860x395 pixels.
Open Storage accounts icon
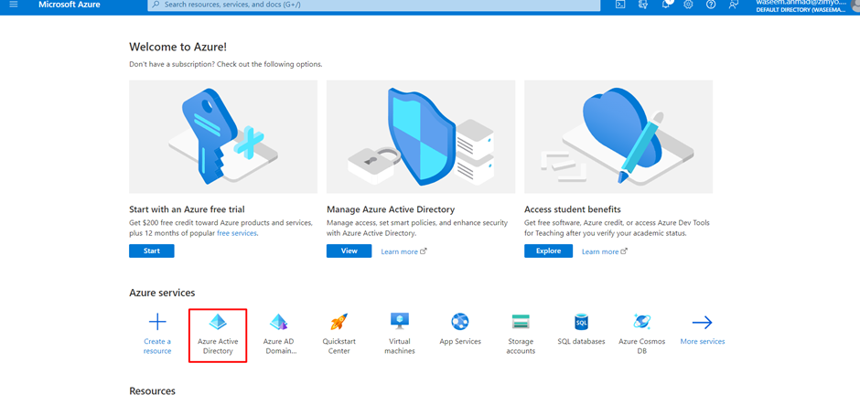tap(521, 322)
